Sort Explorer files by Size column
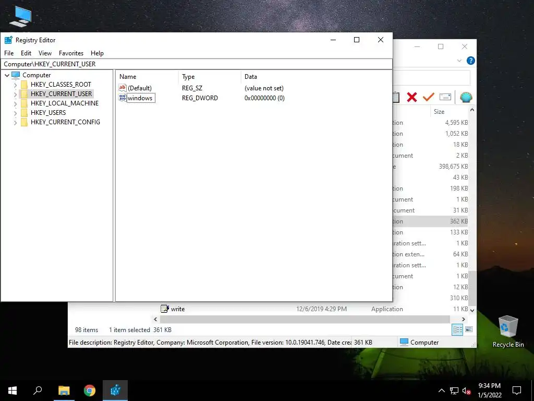 (x=449, y=112)
